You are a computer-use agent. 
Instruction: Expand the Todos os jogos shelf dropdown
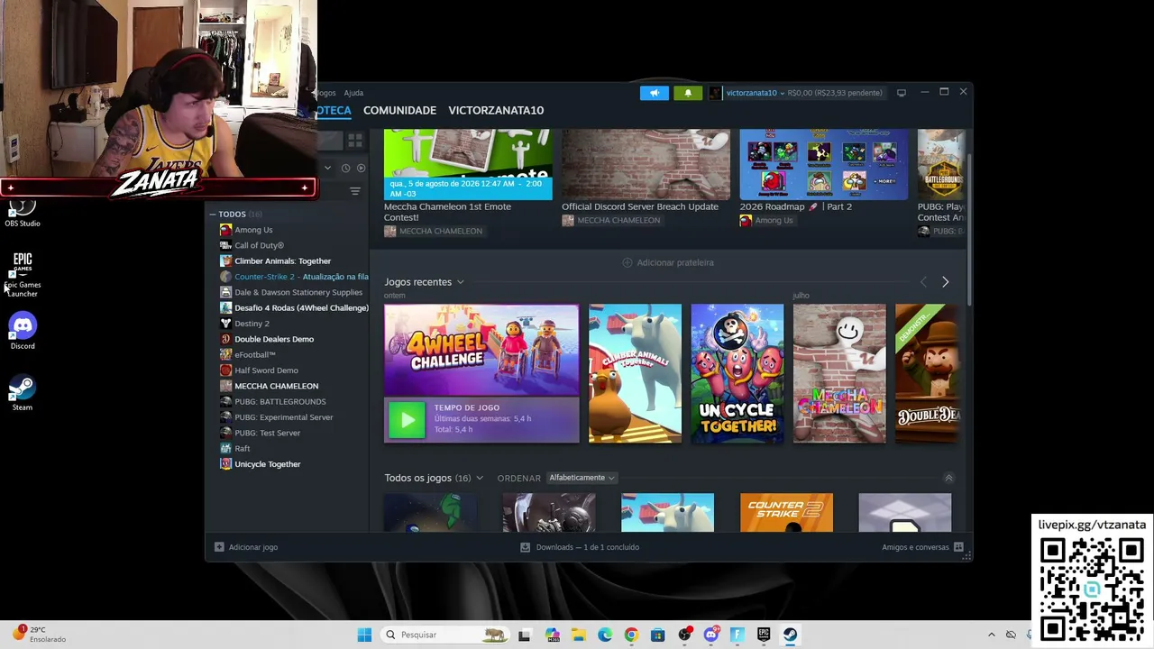click(x=479, y=478)
